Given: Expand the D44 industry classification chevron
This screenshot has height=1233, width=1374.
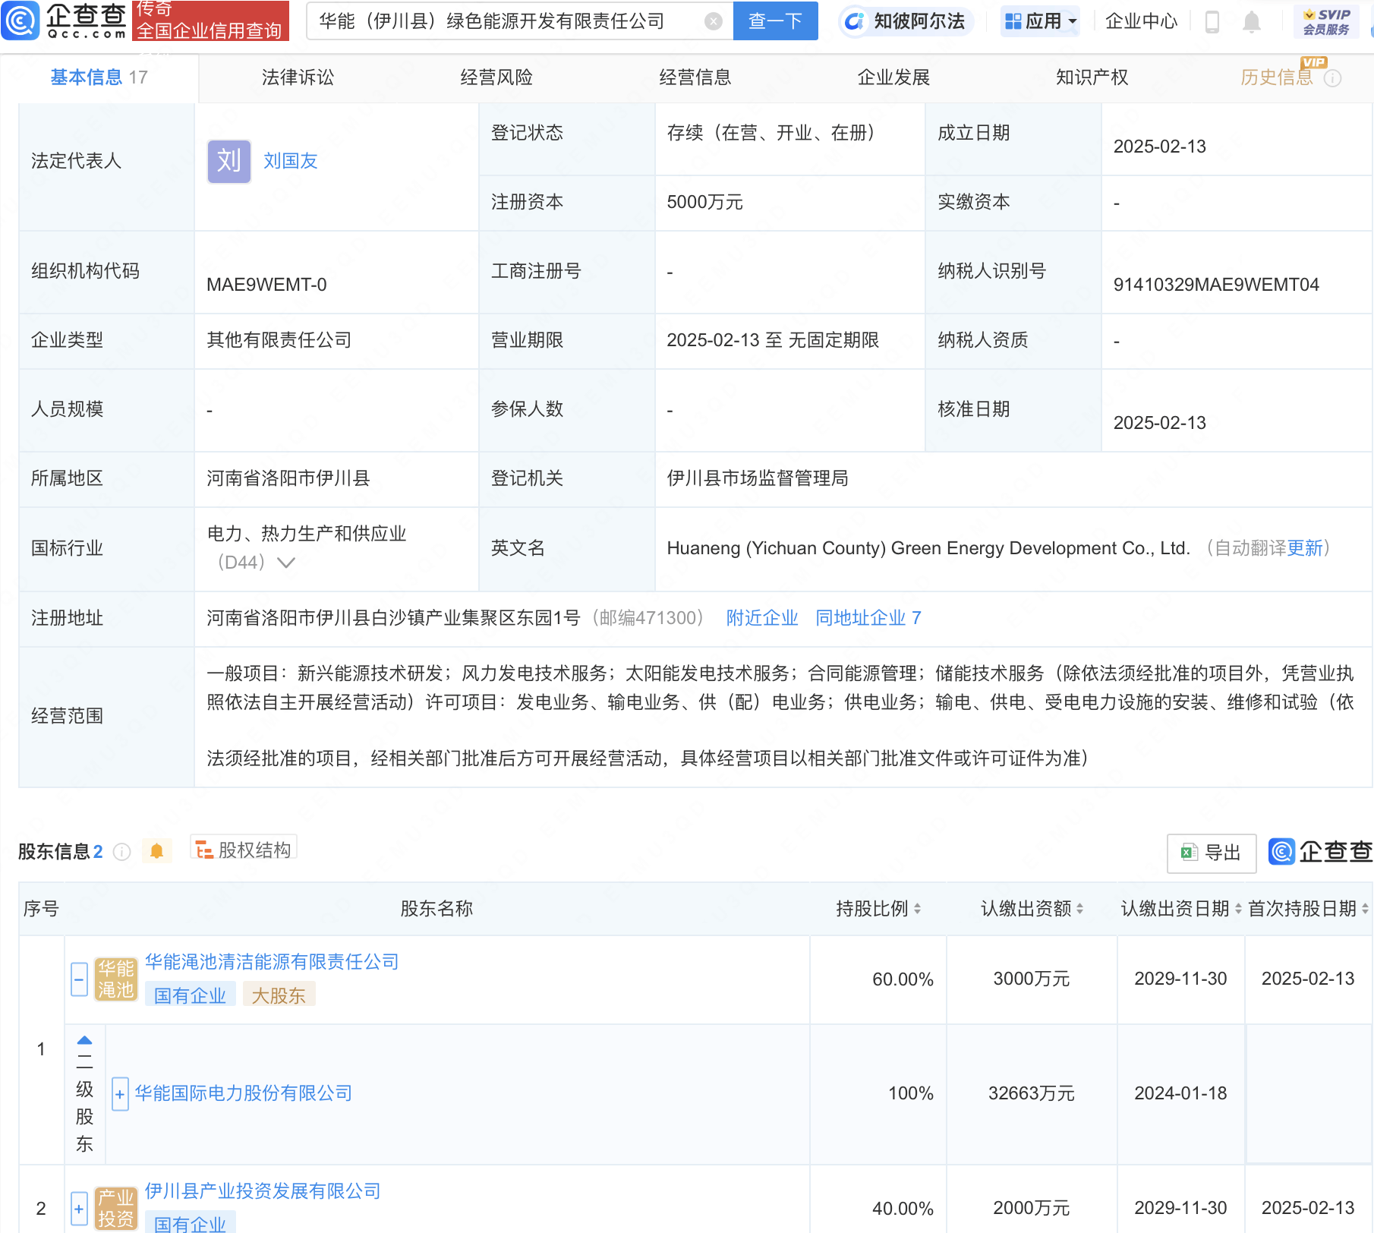Looking at the screenshot, I should point(285,563).
